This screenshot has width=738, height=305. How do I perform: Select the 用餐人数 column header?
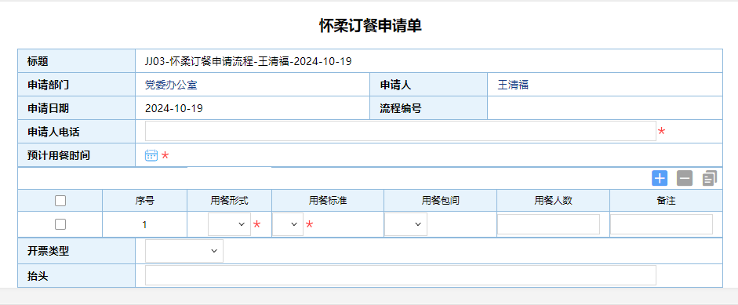pos(553,201)
